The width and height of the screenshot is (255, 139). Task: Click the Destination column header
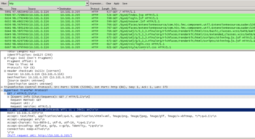(x=75, y=9)
